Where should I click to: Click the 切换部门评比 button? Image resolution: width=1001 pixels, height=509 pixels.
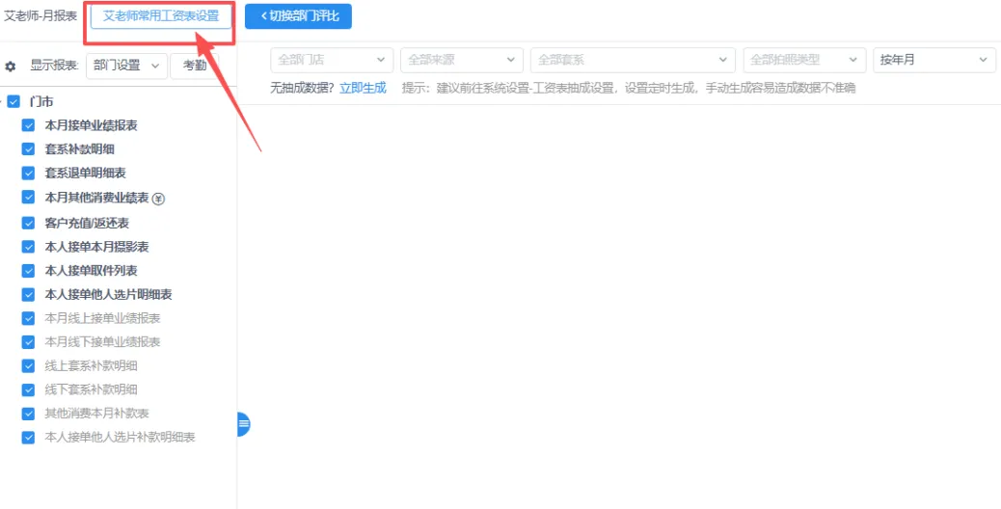click(x=298, y=16)
